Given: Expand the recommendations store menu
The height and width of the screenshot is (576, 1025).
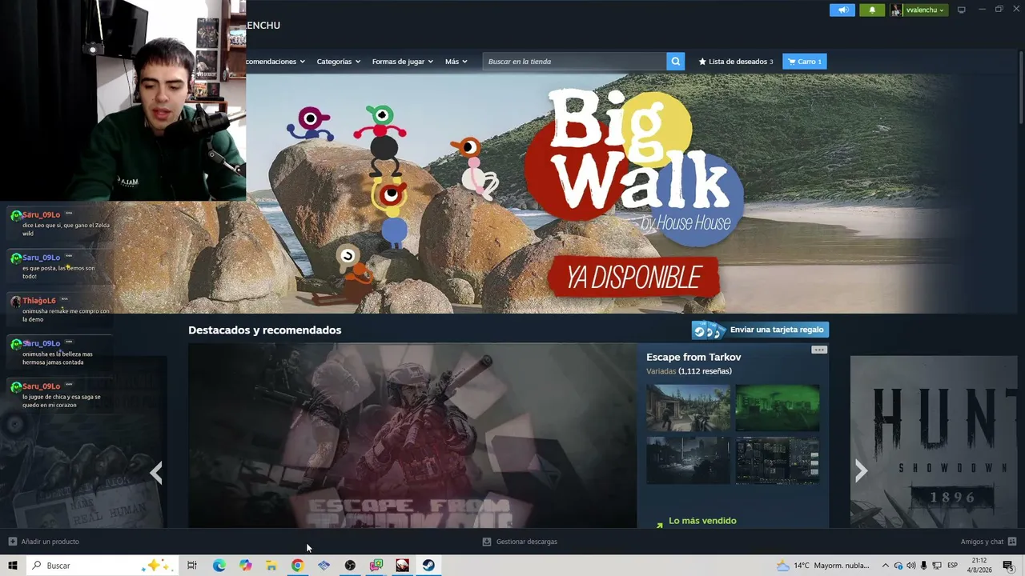Looking at the screenshot, I should [x=275, y=62].
